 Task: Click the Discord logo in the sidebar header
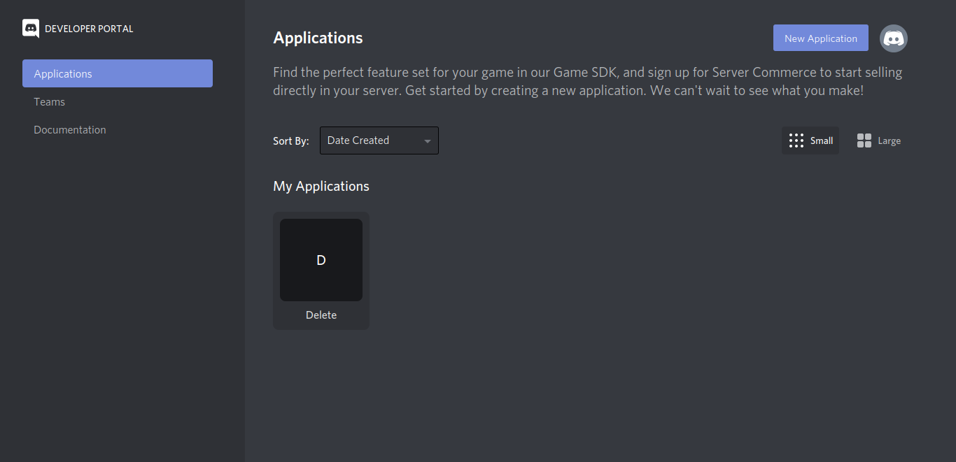point(31,29)
